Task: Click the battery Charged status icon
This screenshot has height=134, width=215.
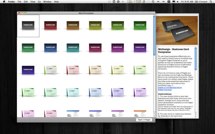Action: click(201, 2)
